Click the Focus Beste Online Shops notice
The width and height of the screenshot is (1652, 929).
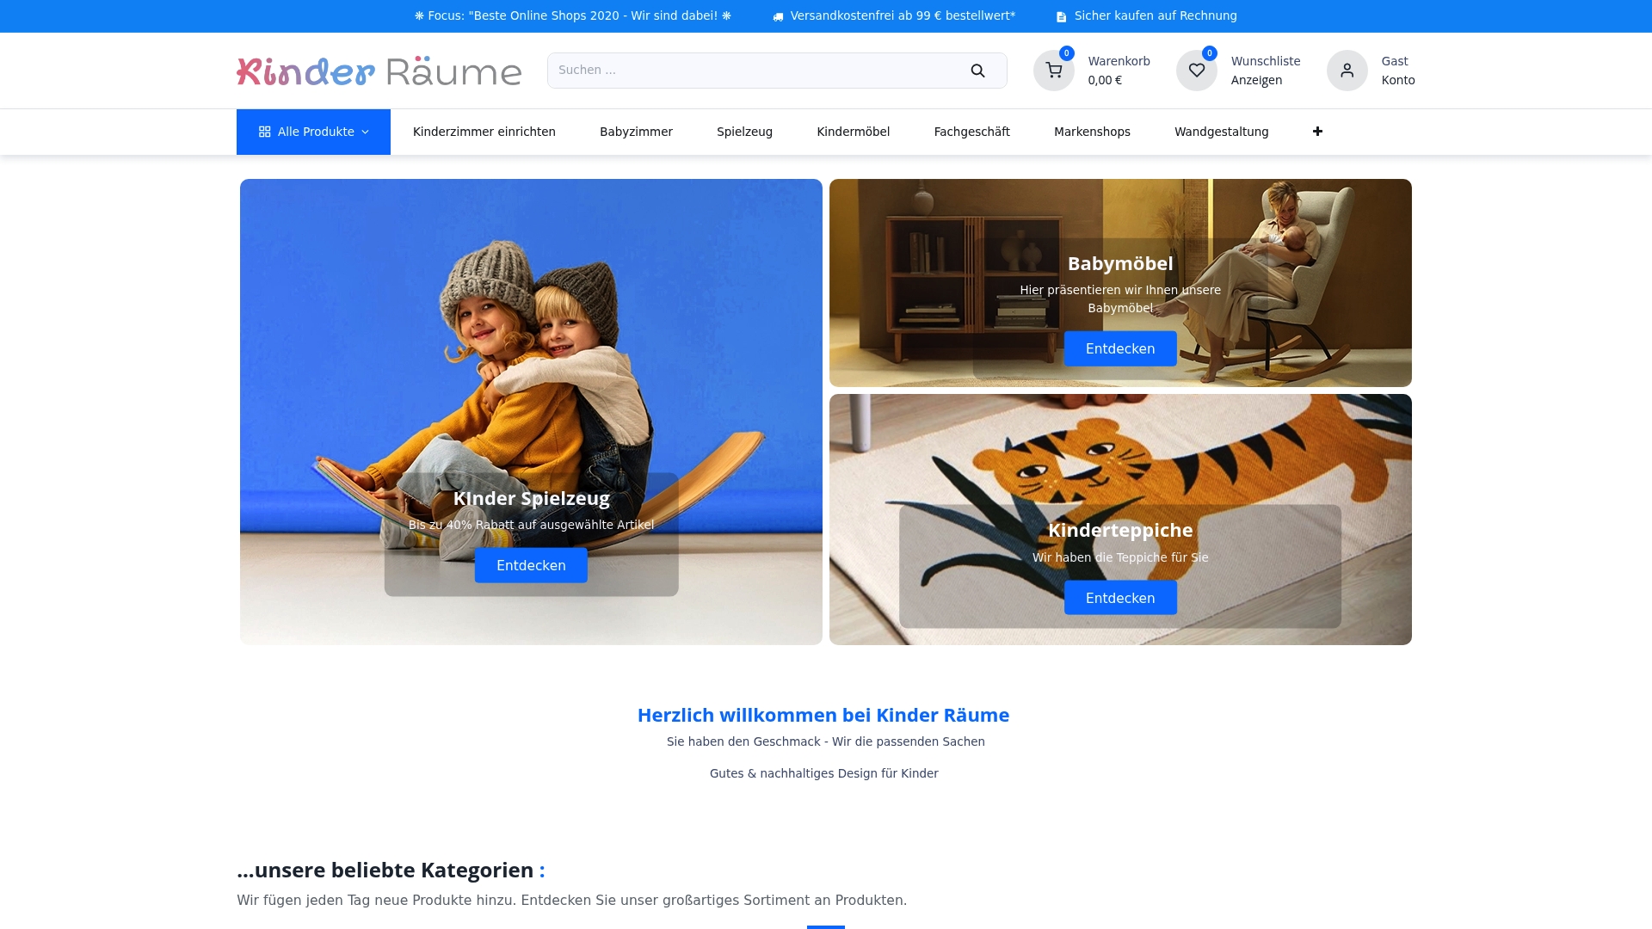point(573,15)
